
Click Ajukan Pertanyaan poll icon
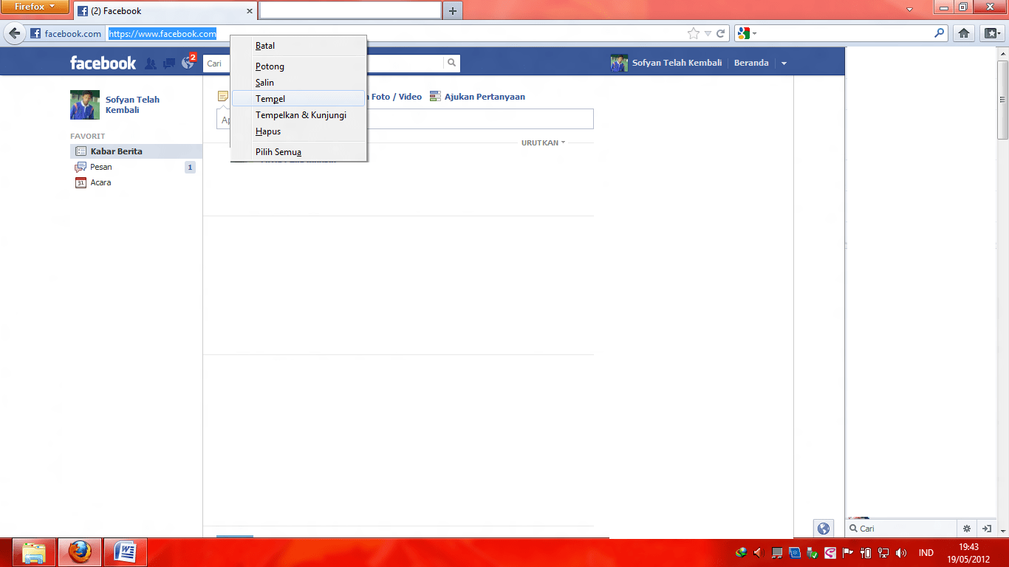(x=435, y=97)
